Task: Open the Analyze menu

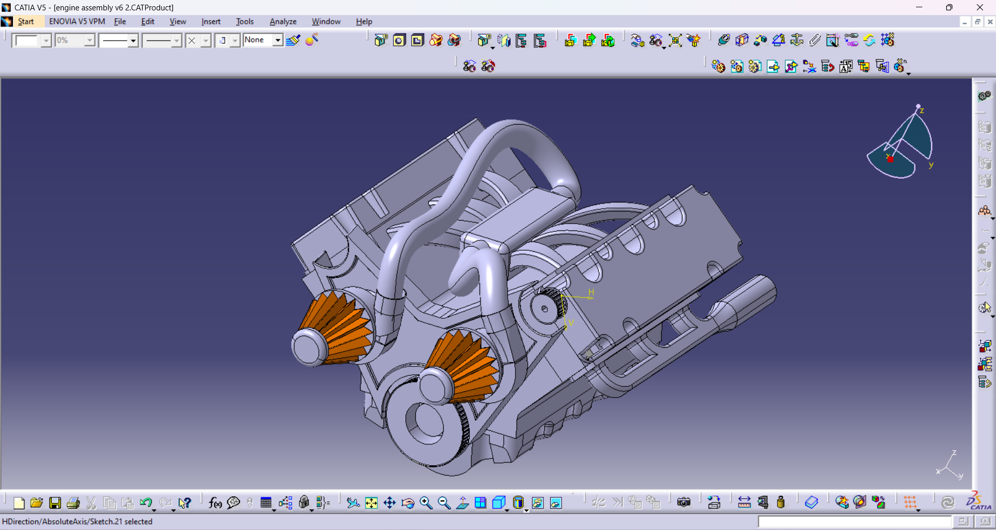Action: (283, 21)
